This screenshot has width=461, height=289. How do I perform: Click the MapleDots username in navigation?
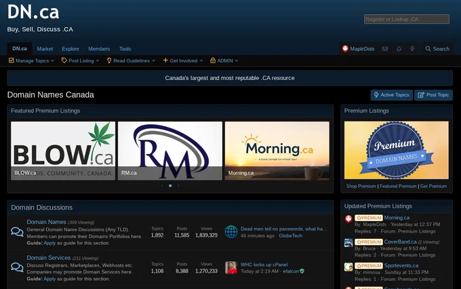coord(362,49)
